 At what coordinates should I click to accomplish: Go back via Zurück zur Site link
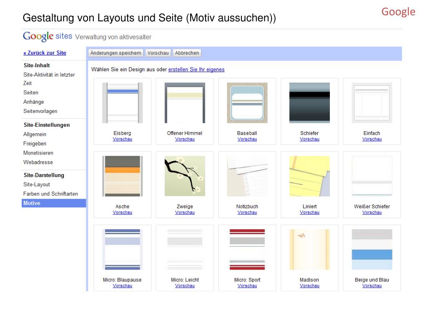45,53
